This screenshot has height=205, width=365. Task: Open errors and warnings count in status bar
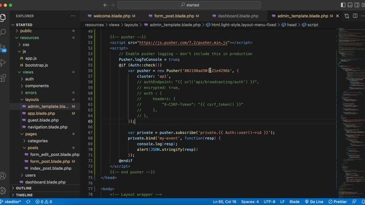click(44, 202)
